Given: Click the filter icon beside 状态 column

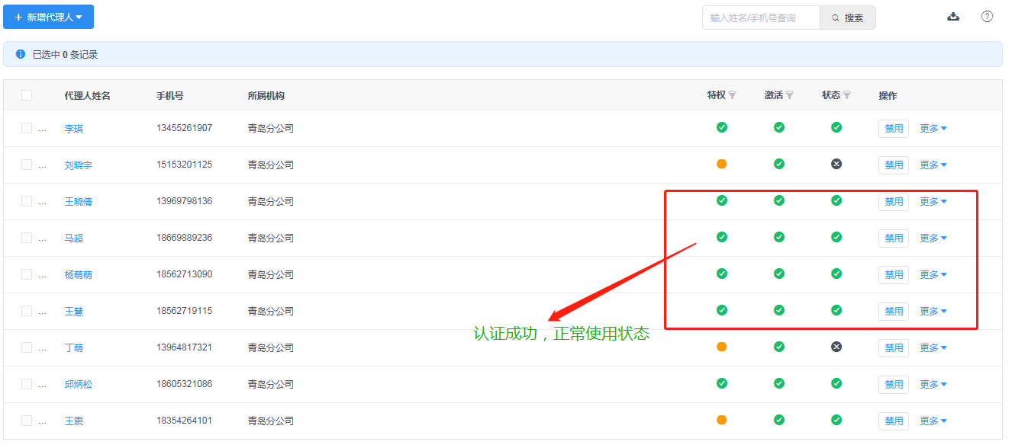Looking at the screenshot, I should 847,95.
